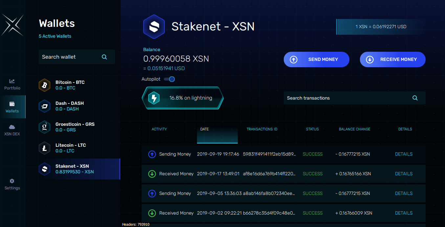Click the SEND MONEY button
Screen dimensions: 445x227
point(316,59)
